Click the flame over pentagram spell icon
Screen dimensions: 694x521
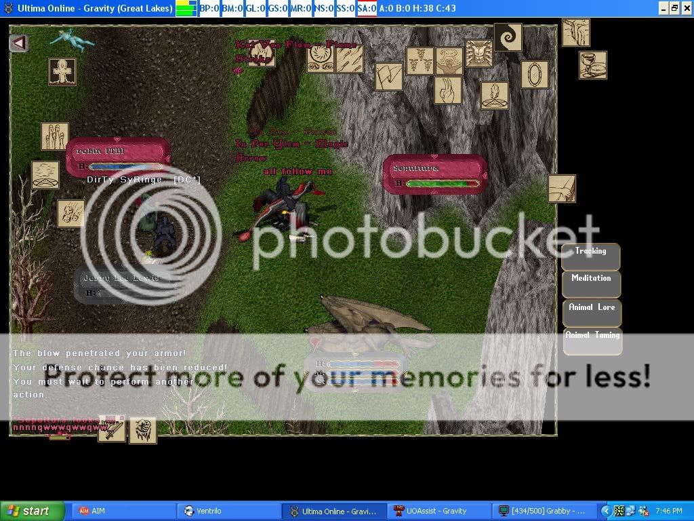point(494,96)
